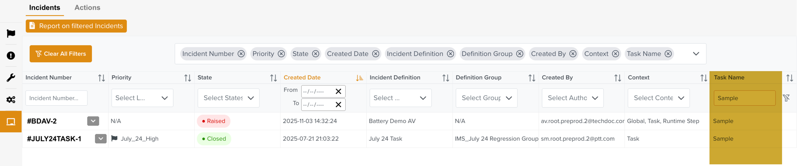Remove the Priority column chip
This screenshot has width=797, height=166.
[x=281, y=54]
